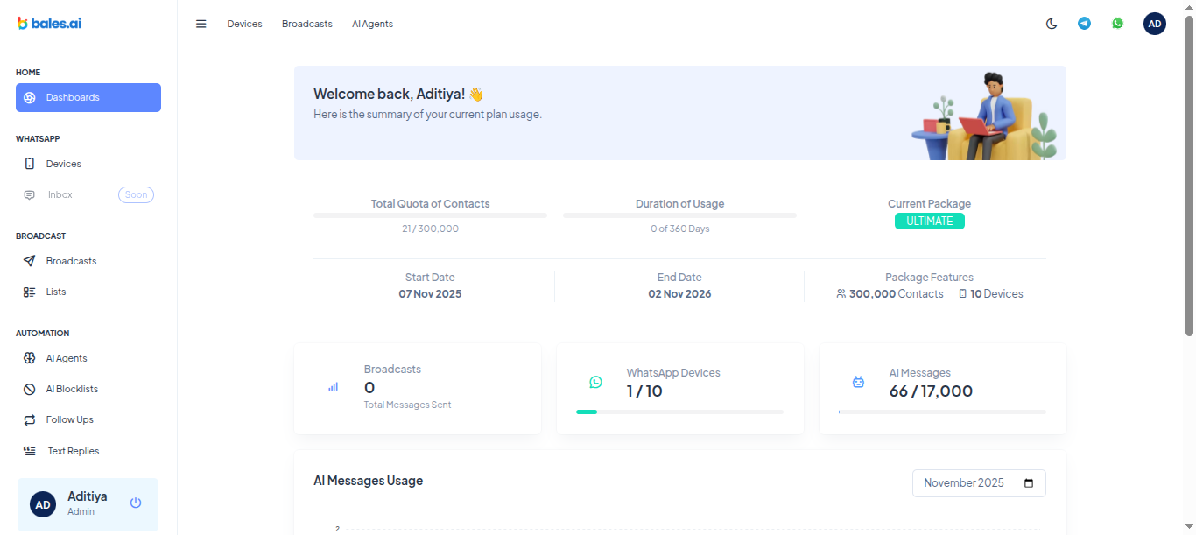Click the page vertical scrollbar
The width and height of the screenshot is (1196, 535).
click(1189, 175)
